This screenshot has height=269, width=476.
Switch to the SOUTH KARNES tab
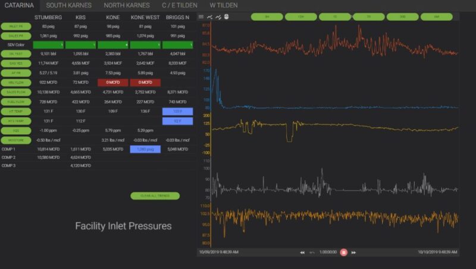69,5
